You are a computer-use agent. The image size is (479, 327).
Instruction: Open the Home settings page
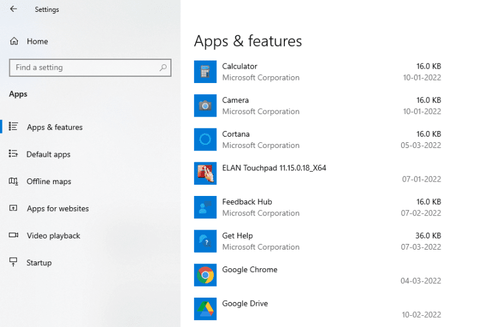[37, 41]
